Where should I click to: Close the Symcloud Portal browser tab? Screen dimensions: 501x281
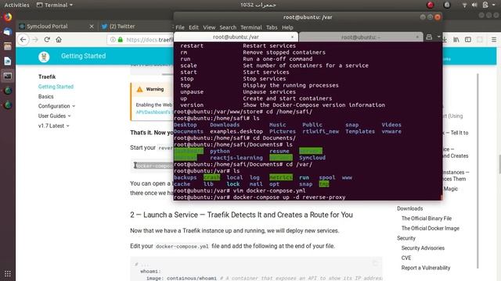tap(92, 27)
